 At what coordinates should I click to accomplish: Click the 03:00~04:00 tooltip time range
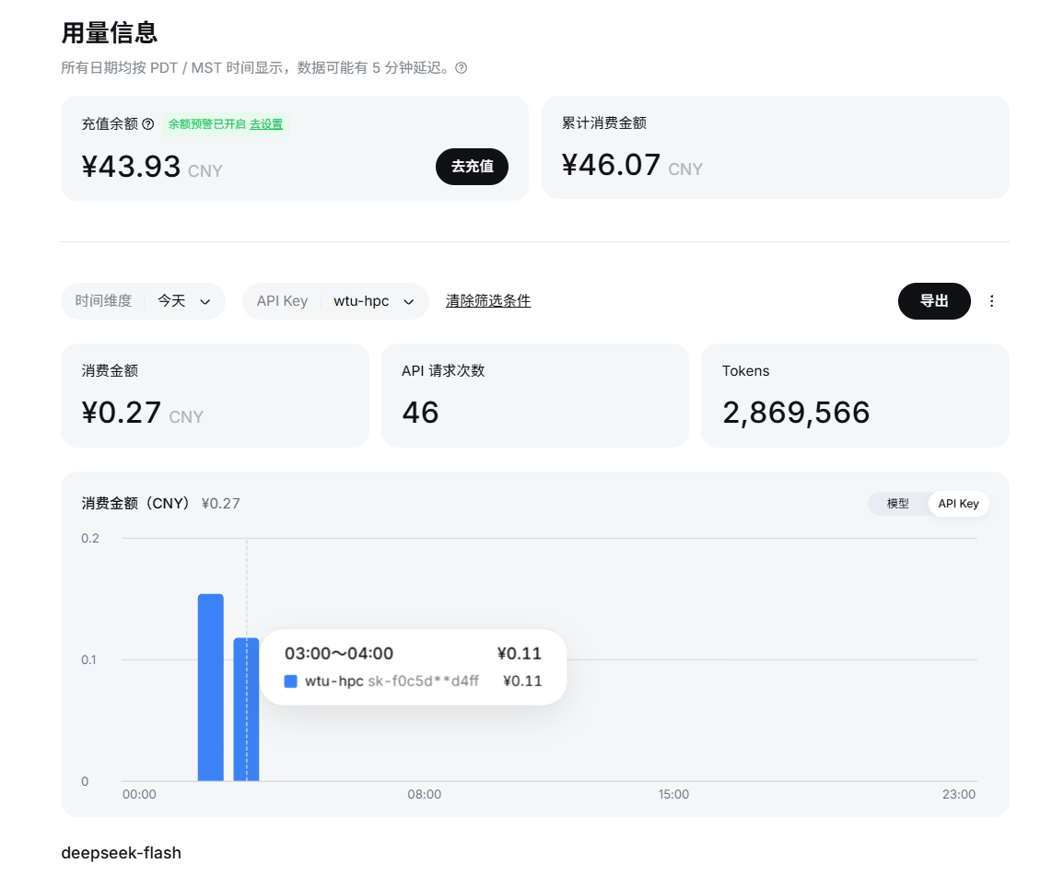[x=339, y=653]
